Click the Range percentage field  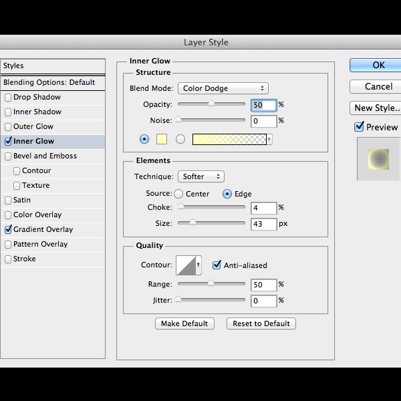pos(264,285)
